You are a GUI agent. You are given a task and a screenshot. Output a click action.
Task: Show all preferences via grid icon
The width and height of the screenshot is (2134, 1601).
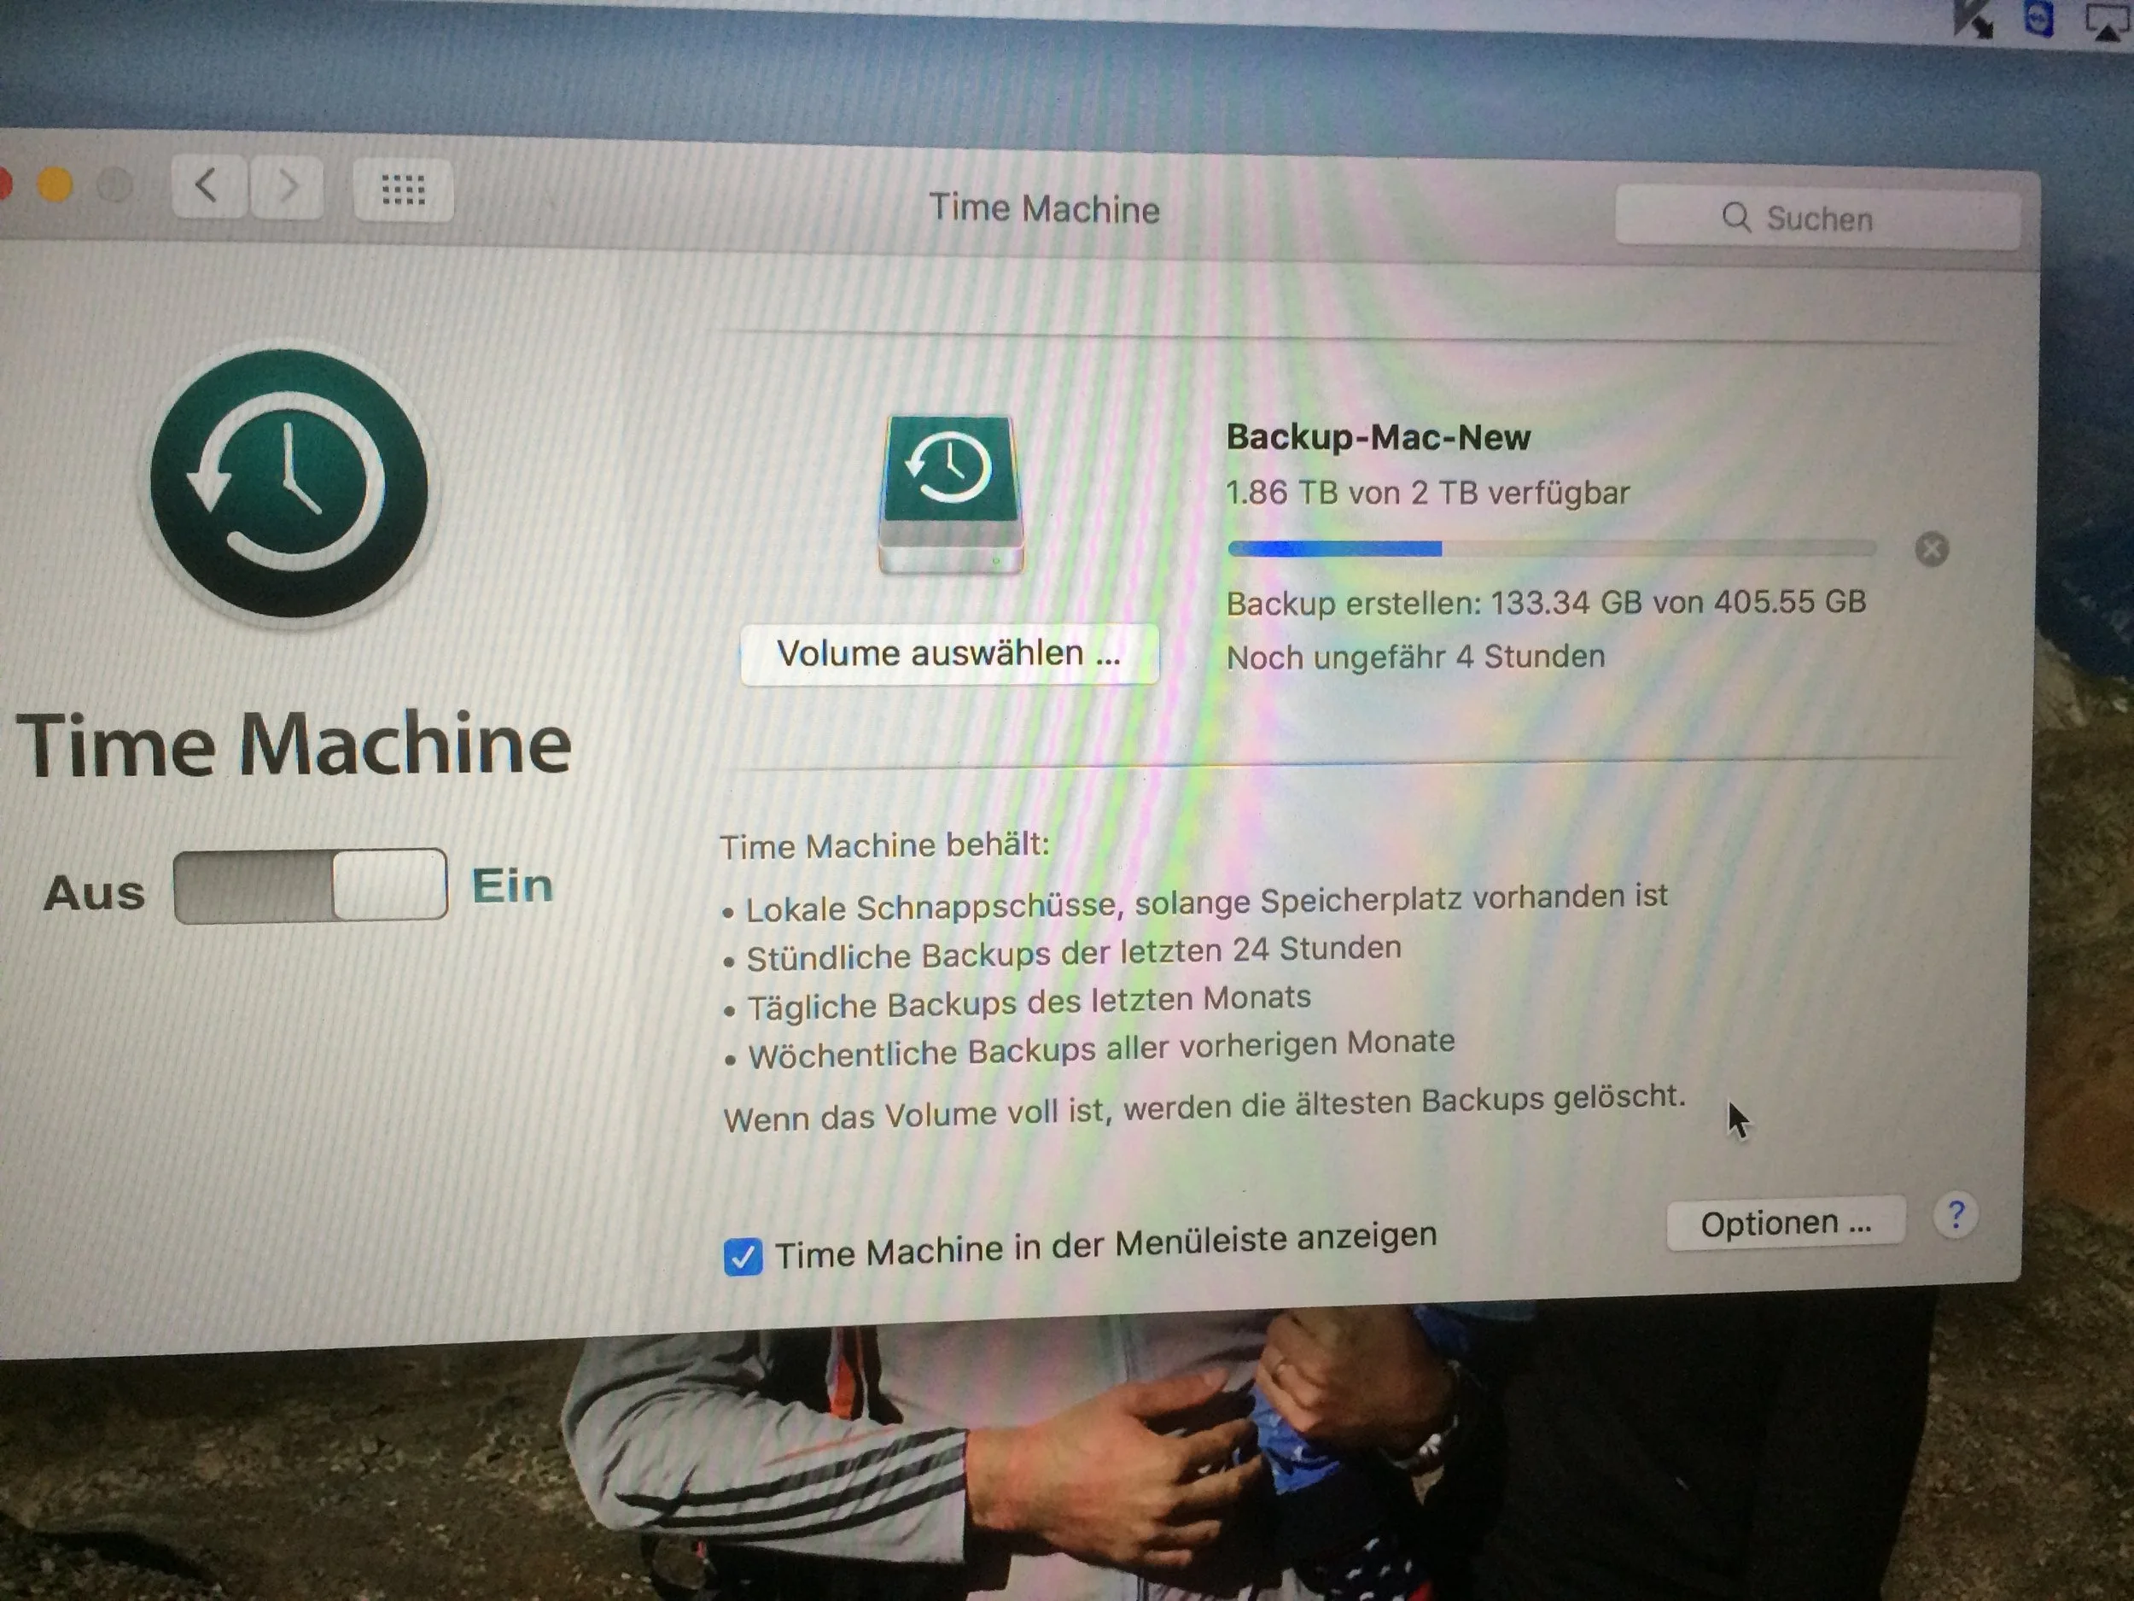(x=403, y=190)
